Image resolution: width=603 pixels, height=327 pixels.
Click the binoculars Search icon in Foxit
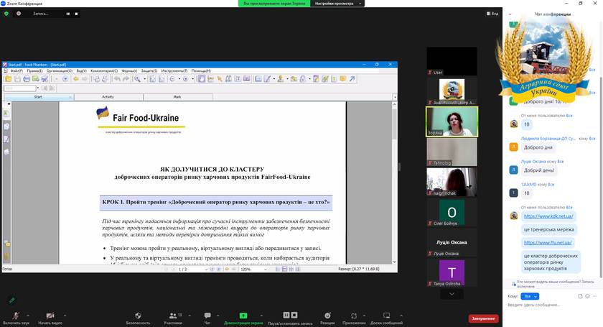pyautogui.click(x=228, y=79)
